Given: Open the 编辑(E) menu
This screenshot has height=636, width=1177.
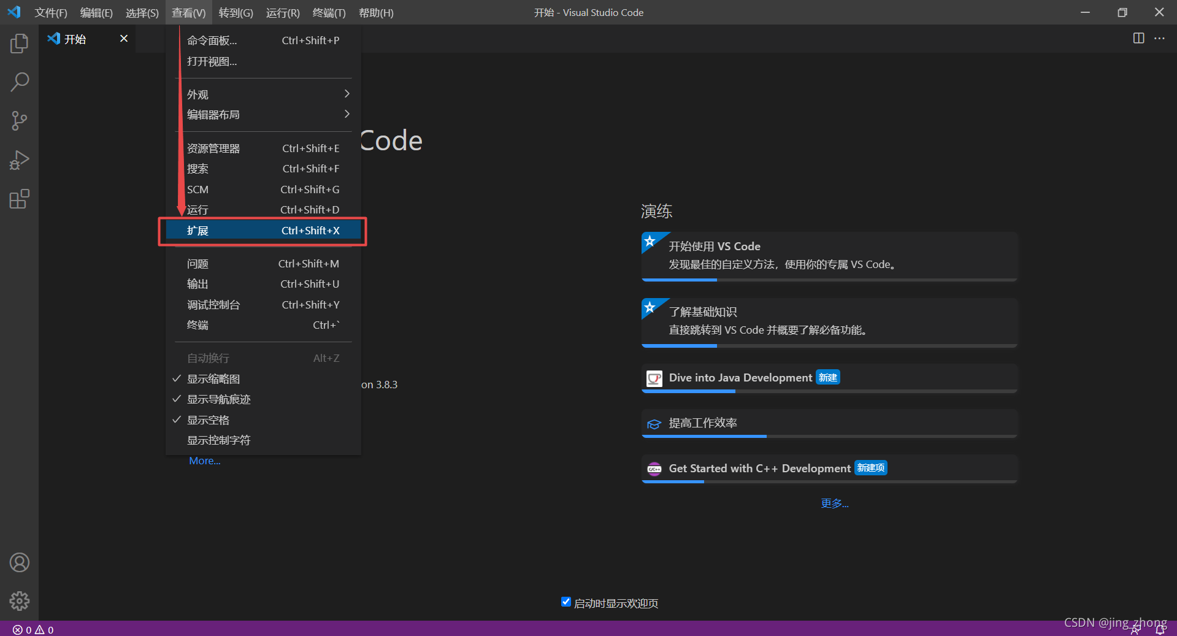Looking at the screenshot, I should [x=96, y=12].
